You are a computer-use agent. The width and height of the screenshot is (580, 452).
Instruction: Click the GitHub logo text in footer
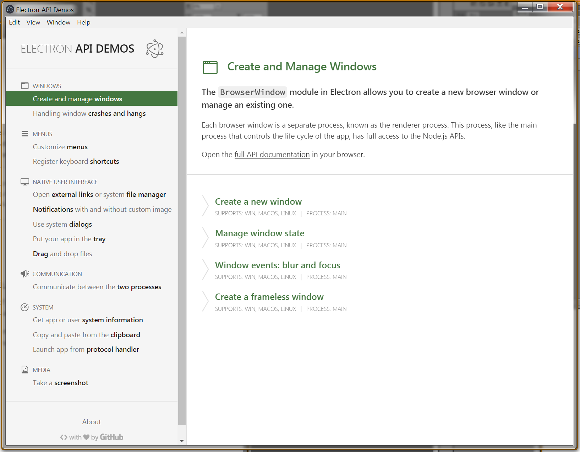point(111,437)
